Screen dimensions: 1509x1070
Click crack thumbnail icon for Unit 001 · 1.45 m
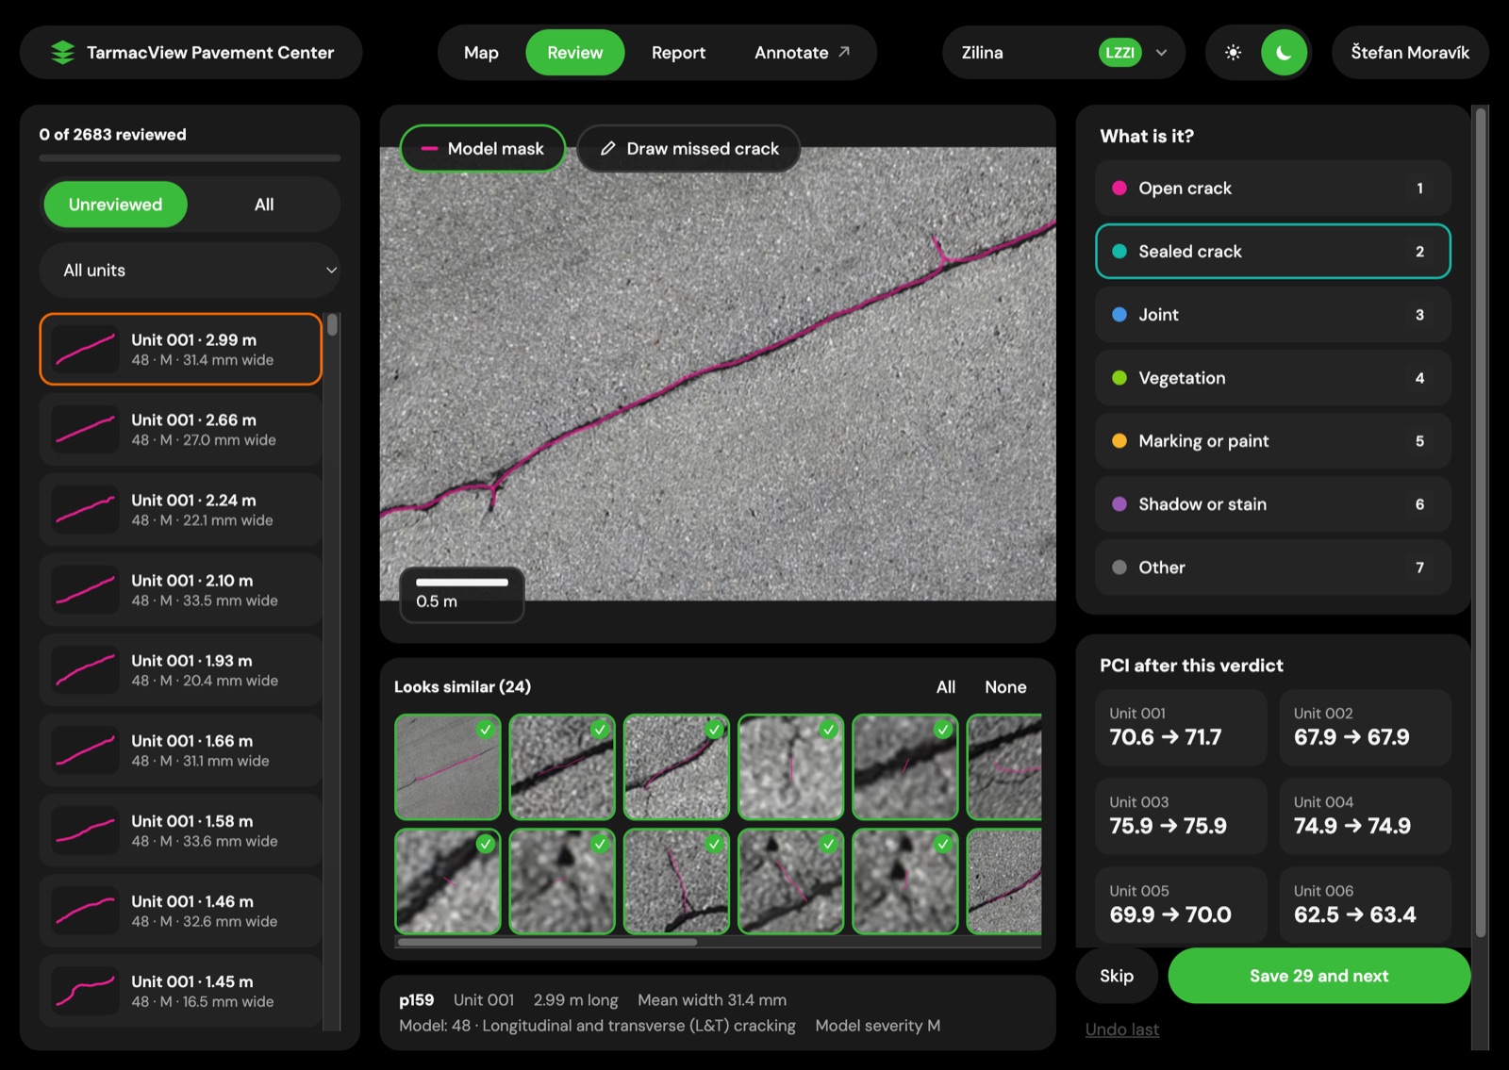(x=85, y=992)
